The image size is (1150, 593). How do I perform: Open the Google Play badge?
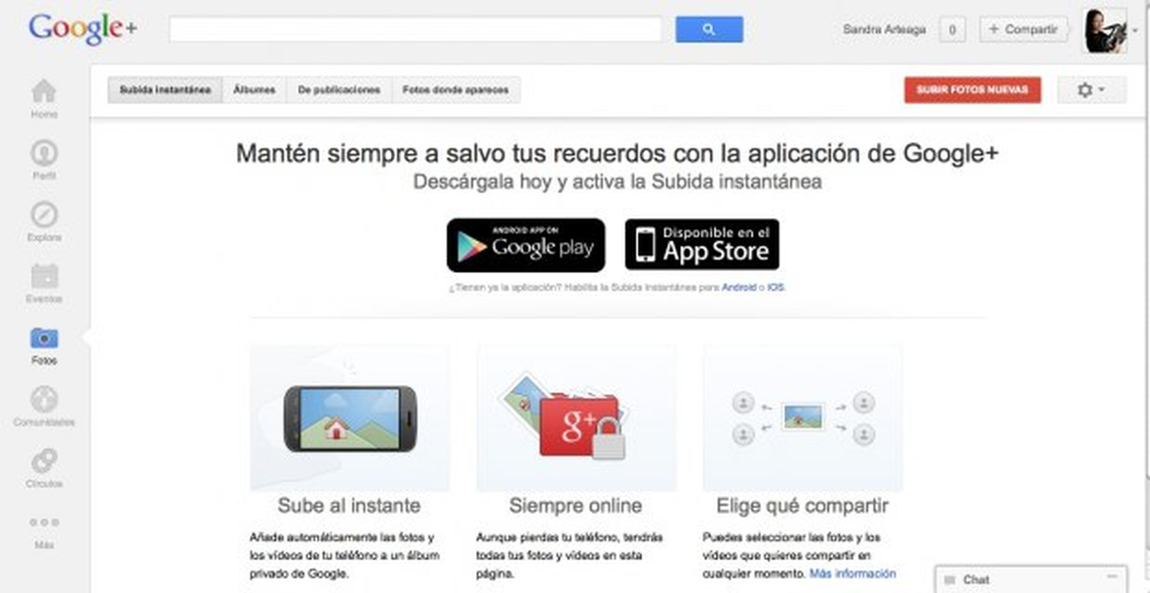coord(526,245)
